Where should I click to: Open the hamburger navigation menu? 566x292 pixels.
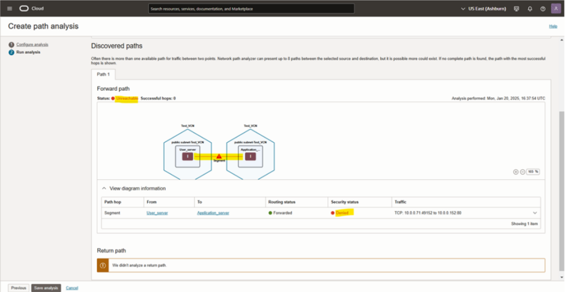(9, 9)
